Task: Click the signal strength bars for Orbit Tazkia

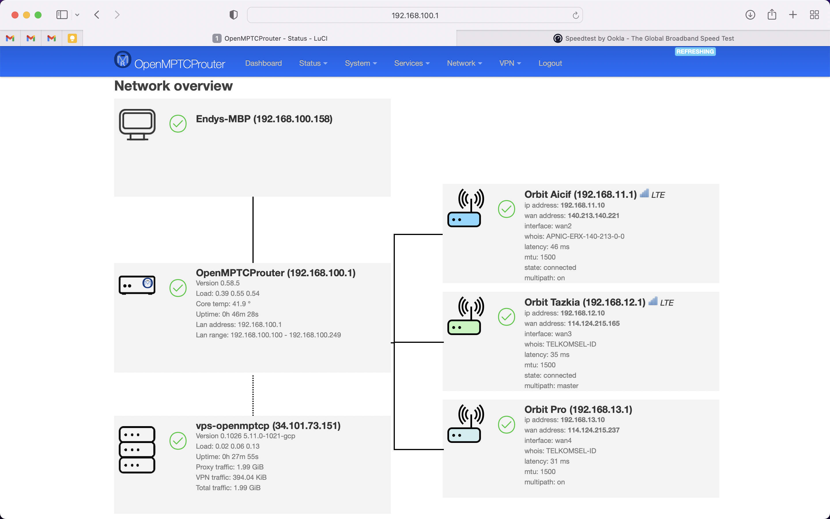Action: pos(653,301)
